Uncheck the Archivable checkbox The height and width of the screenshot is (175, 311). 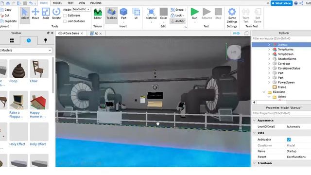[x=289, y=140]
